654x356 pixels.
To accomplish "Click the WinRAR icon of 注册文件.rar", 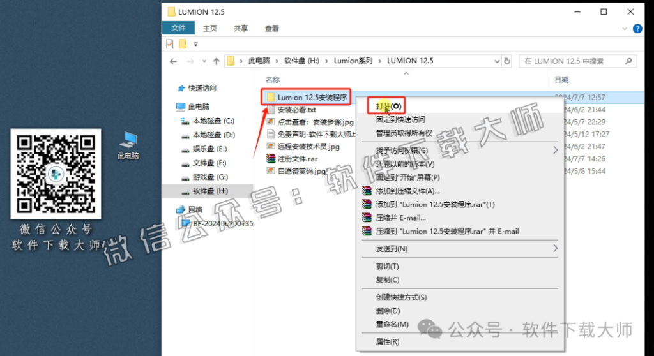I will [271, 158].
